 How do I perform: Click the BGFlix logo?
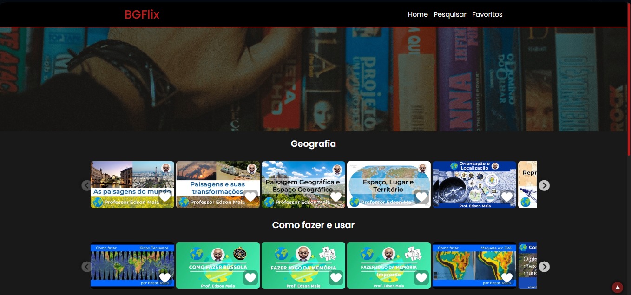(x=142, y=15)
